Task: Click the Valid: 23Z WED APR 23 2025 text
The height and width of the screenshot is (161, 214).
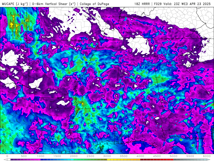Action: pos(187,4)
